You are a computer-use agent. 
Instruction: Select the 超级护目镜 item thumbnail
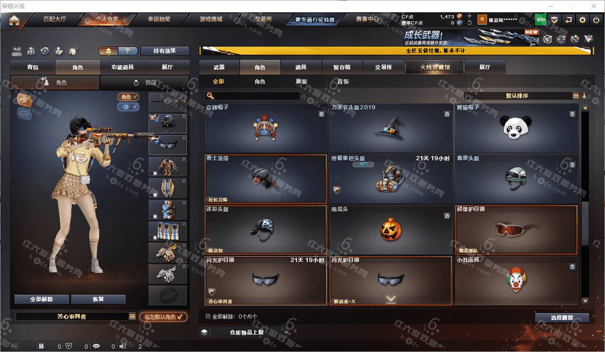pos(516,230)
